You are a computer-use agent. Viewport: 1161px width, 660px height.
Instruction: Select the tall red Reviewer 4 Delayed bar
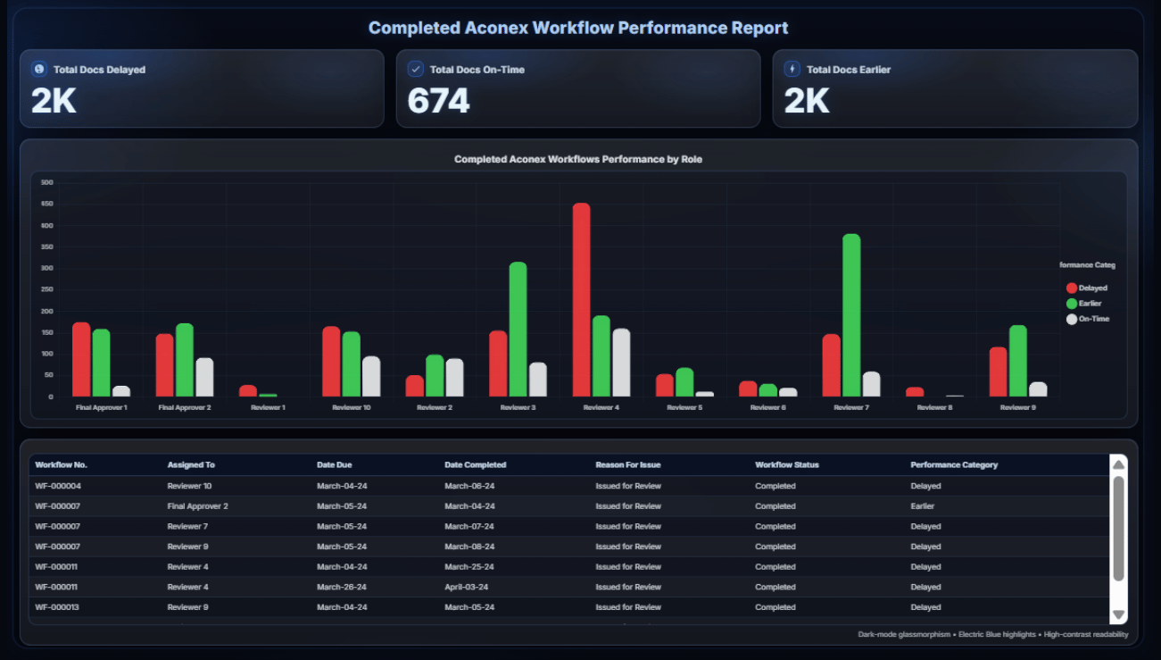581,299
